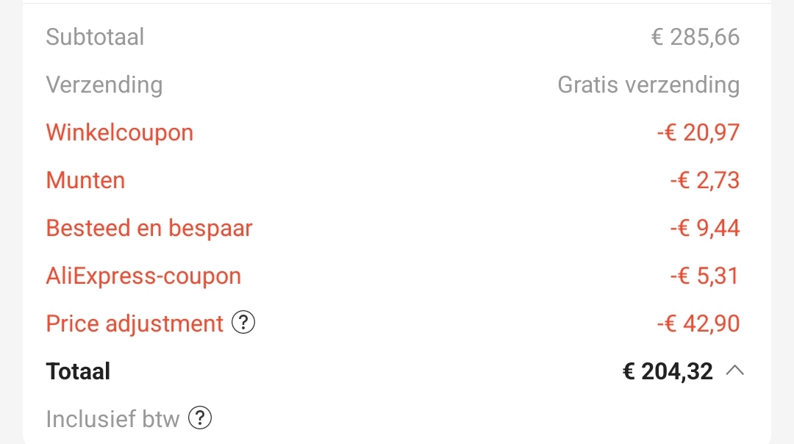This screenshot has width=794, height=444.
Task: Tap the Besteed en bespaar label
Action: tap(149, 228)
